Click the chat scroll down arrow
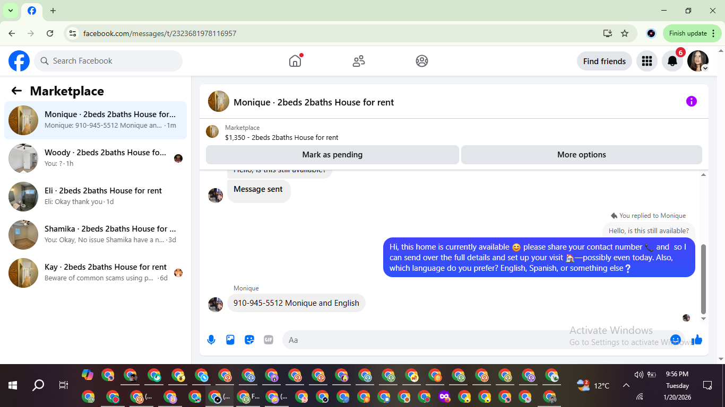This screenshot has width=725, height=407. (x=704, y=318)
